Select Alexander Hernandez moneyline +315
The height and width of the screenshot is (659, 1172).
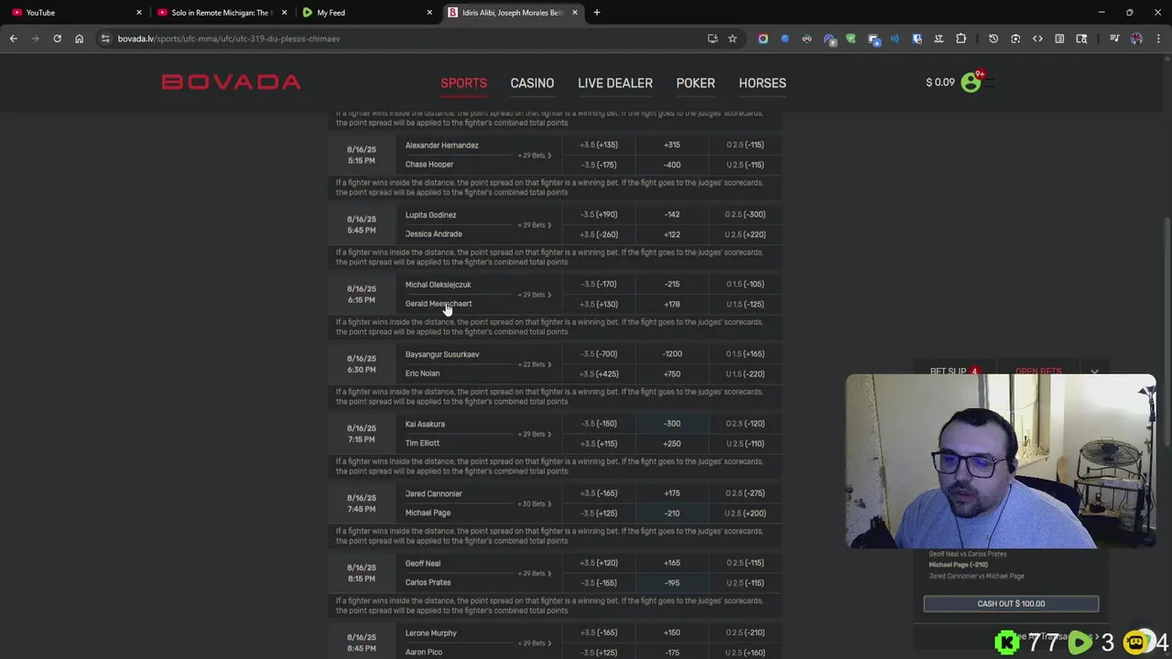click(672, 145)
